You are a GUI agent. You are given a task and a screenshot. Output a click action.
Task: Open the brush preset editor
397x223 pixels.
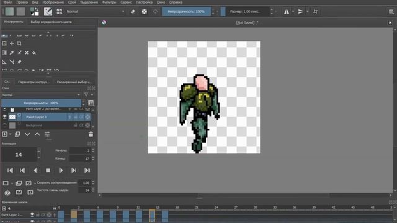coord(48,11)
